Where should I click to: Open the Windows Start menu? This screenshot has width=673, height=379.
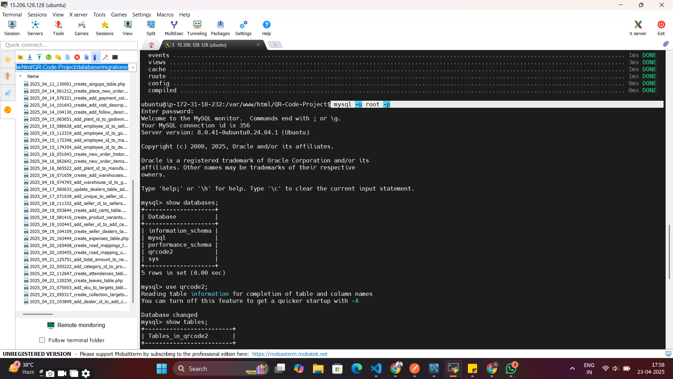162,368
